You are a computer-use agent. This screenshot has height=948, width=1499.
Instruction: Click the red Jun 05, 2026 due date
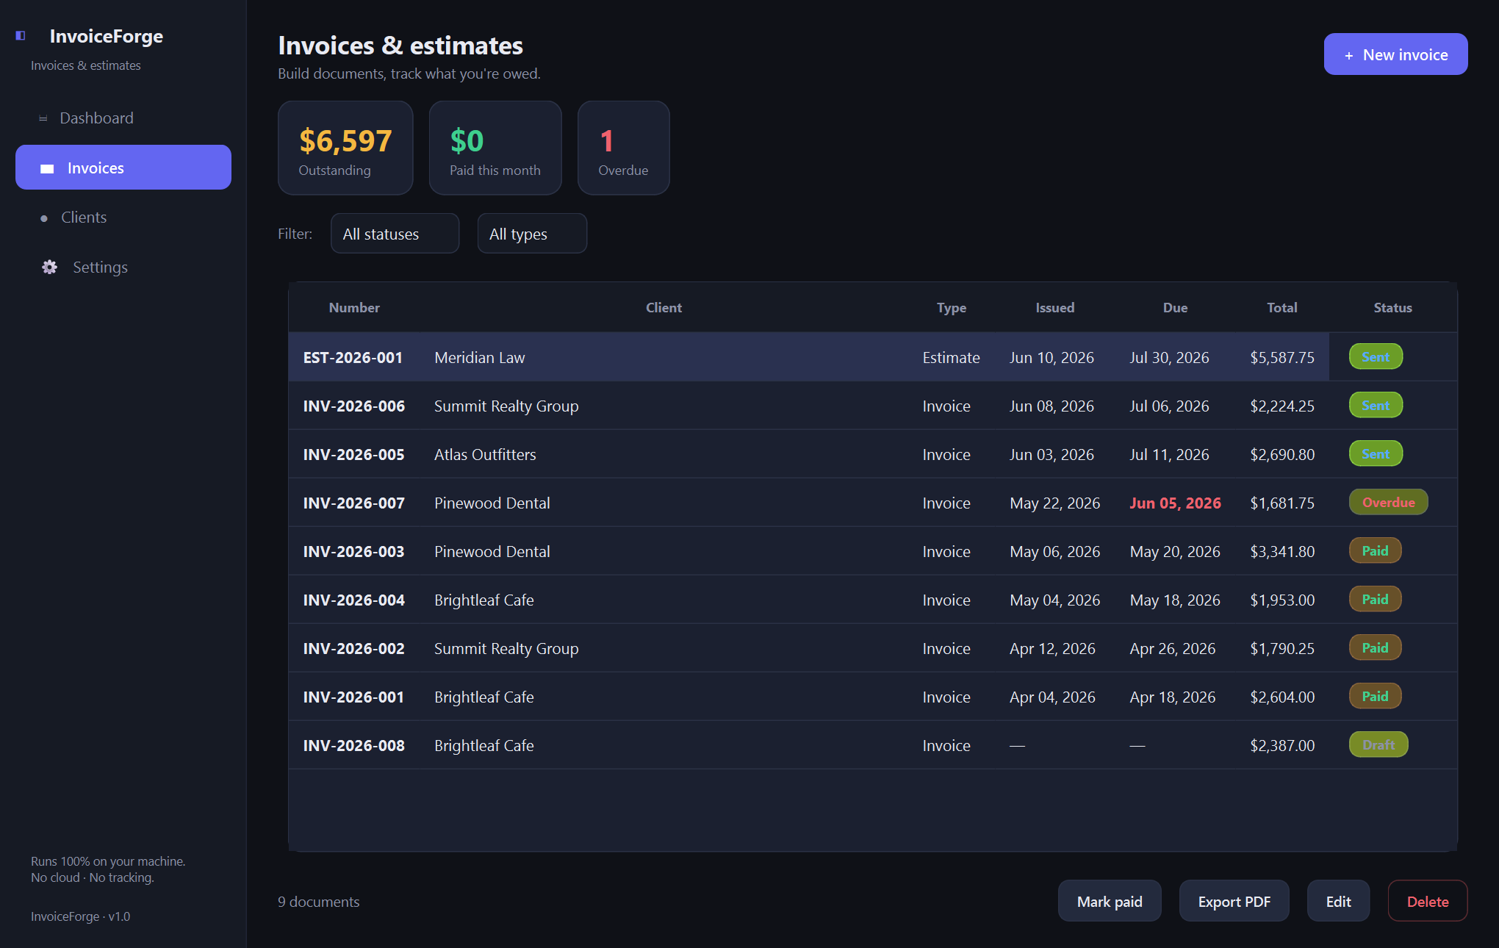click(1175, 503)
